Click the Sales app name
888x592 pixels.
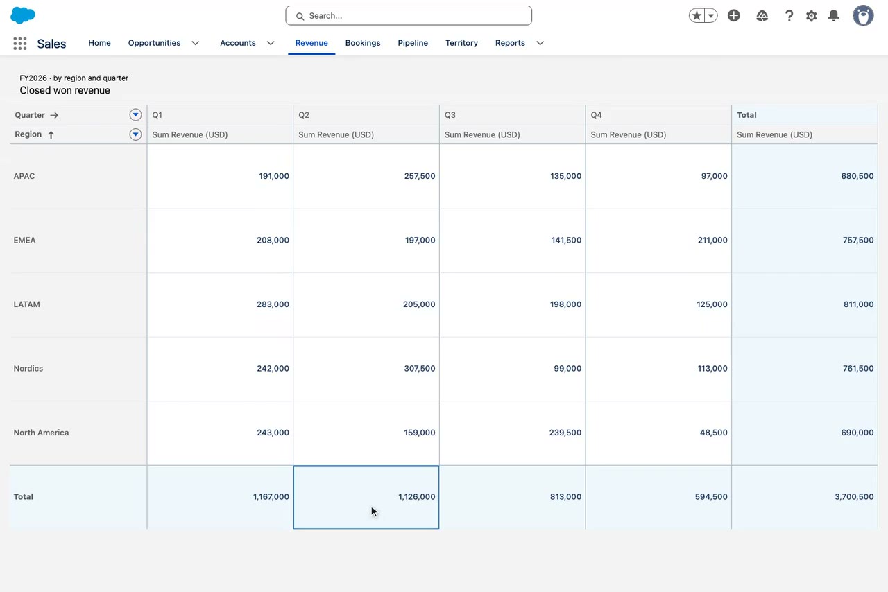tap(51, 44)
